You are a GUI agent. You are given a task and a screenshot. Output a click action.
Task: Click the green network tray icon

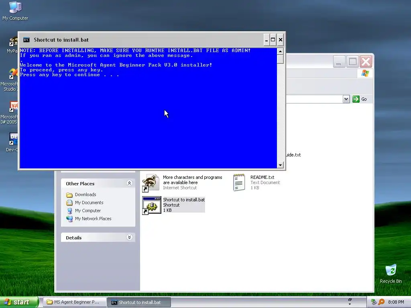pyautogui.click(x=374, y=302)
